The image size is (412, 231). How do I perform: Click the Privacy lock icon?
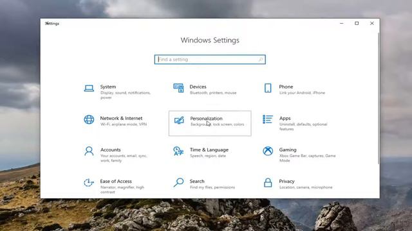point(268,182)
